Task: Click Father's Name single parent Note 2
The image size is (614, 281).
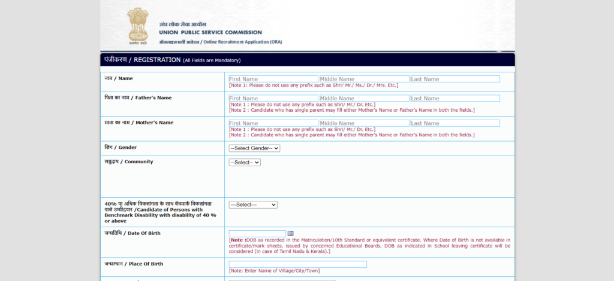Action: (351, 110)
